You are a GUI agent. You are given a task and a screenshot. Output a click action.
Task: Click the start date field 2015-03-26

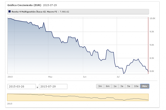tap(21, 87)
